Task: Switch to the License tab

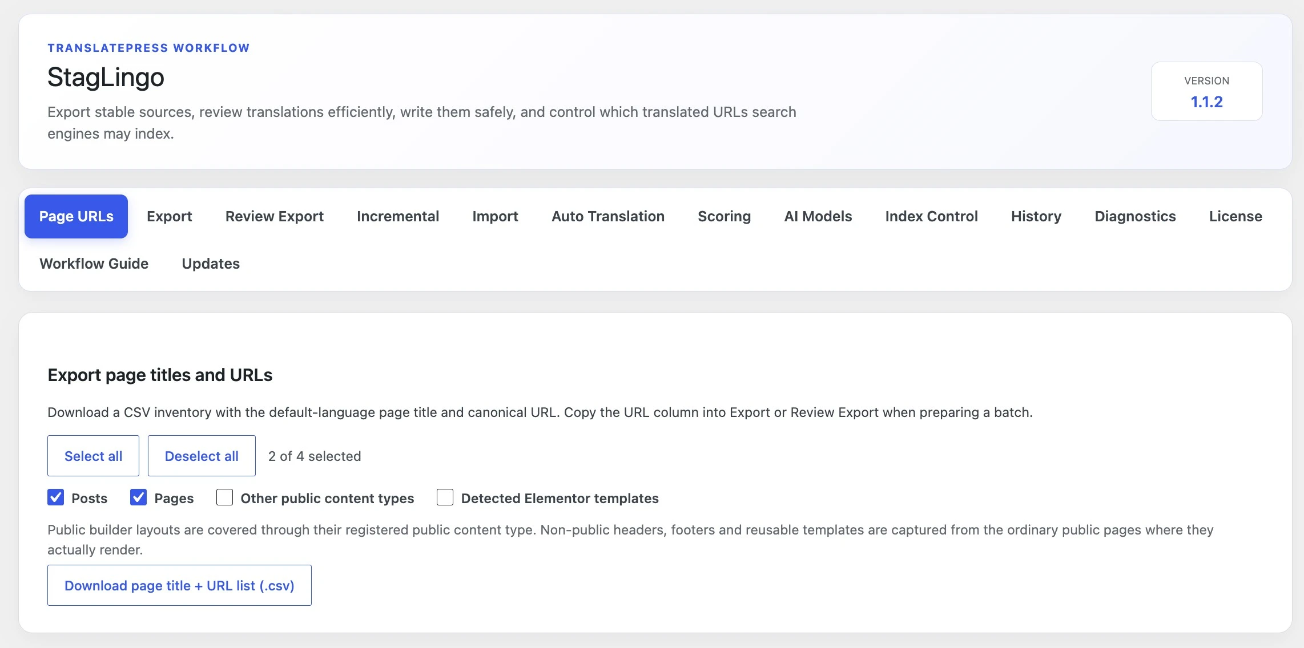Action: point(1235,216)
